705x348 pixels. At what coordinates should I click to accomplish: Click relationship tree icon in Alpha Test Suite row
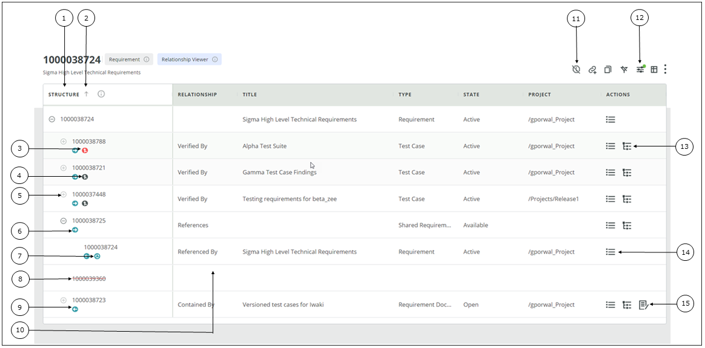[x=627, y=146]
